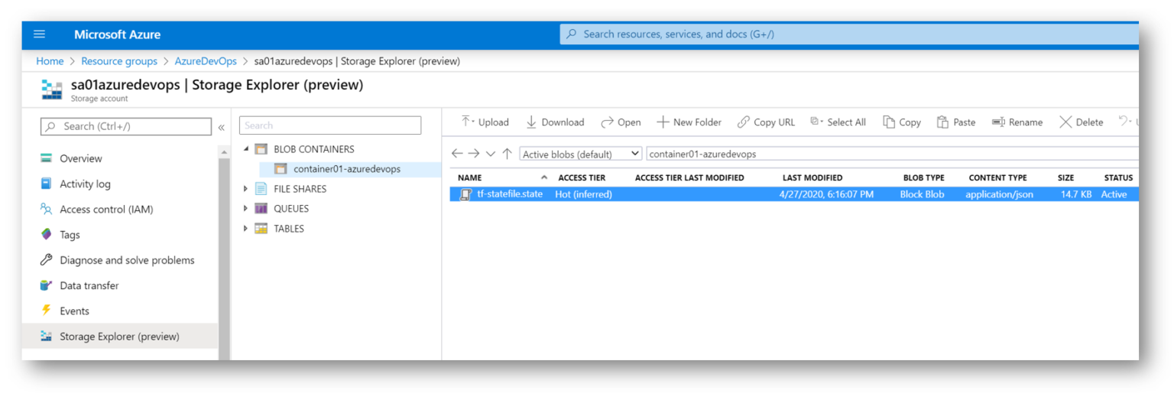Open the Active blobs (default) dropdown

[581, 154]
